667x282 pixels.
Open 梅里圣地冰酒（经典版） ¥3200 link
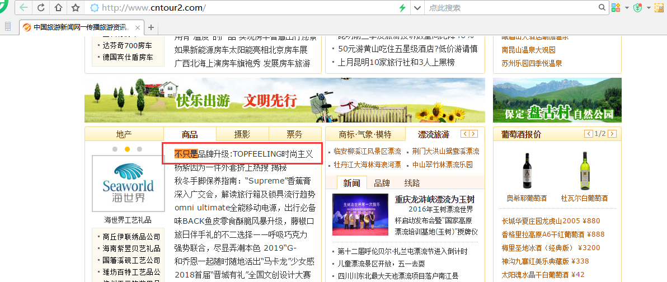point(551,248)
